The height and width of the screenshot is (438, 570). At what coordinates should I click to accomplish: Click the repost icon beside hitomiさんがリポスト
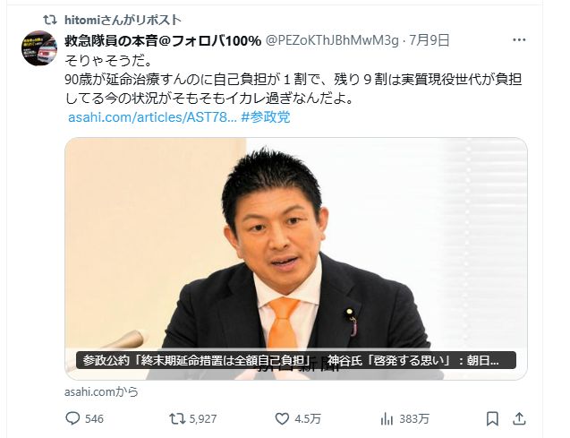[50, 20]
